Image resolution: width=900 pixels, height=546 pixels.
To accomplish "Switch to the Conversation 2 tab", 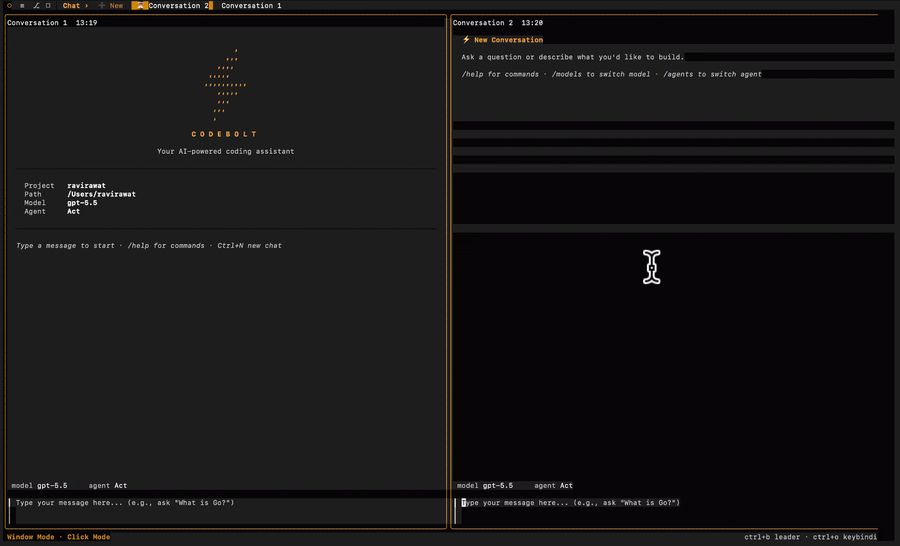I will coord(172,6).
